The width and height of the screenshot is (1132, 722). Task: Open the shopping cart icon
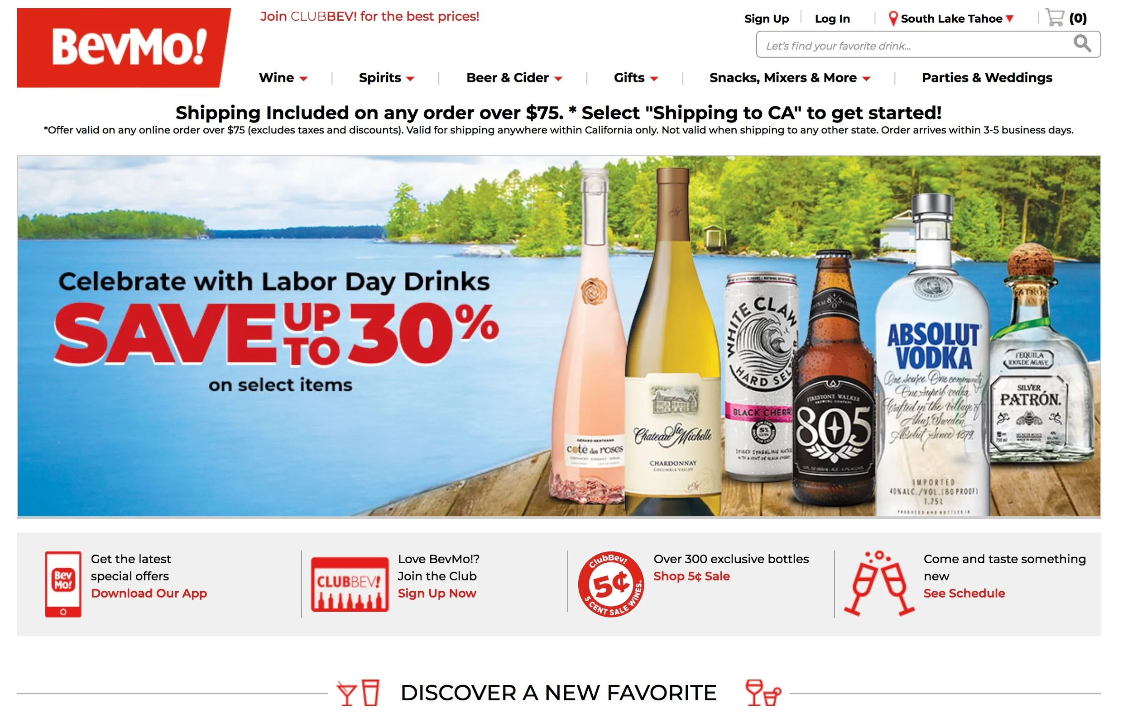pos(1055,17)
